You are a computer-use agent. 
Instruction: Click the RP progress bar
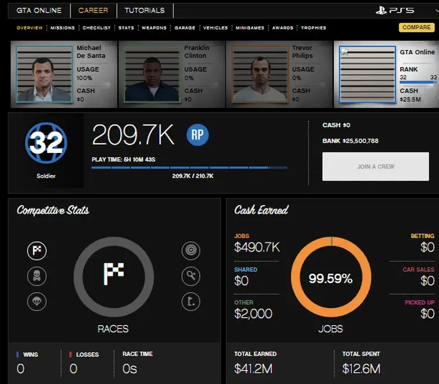189,167
